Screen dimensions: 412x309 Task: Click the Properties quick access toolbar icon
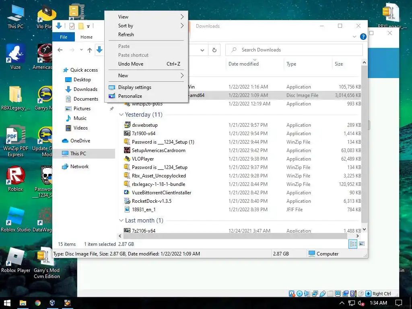(x=72, y=26)
